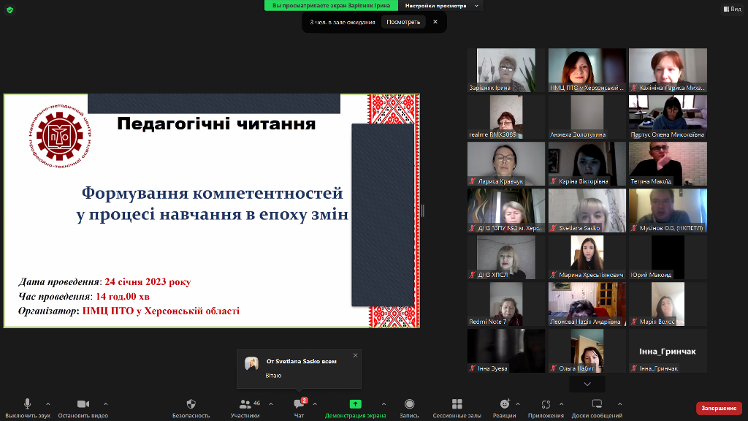This screenshot has width=748, height=421.
Task: Expand video options arrow beside camera
Action: point(105,403)
